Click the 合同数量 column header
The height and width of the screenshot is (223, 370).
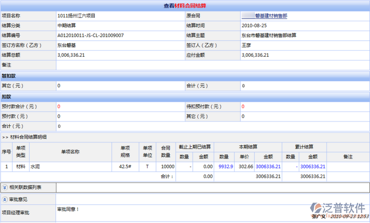(x=166, y=151)
